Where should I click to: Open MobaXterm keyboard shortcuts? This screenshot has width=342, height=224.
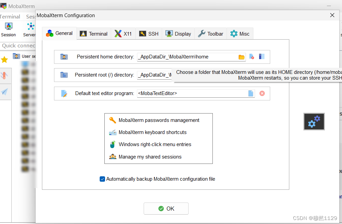(152, 132)
